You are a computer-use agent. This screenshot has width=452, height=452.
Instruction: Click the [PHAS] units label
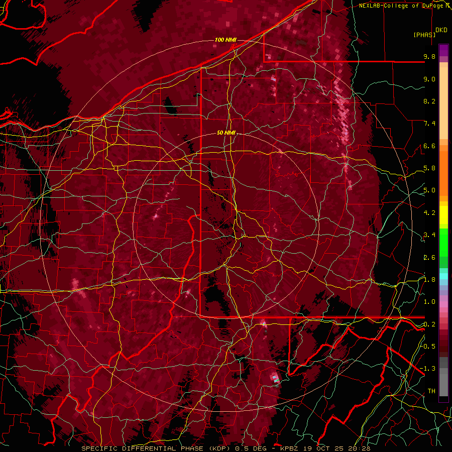click(424, 35)
